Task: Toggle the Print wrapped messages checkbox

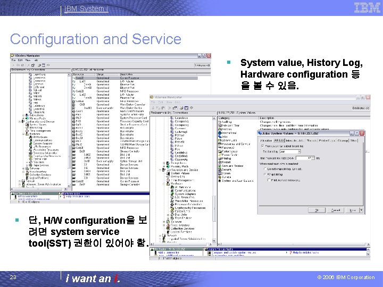Action: pos(269,180)
